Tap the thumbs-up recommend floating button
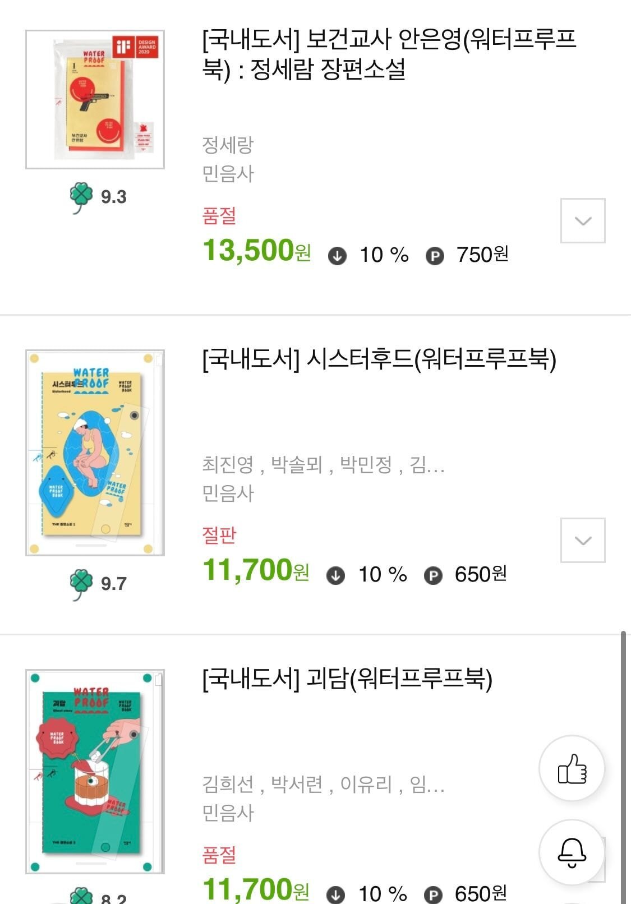Screen dimensions: 631x904 pyautogui.click(x=572, y=768)
